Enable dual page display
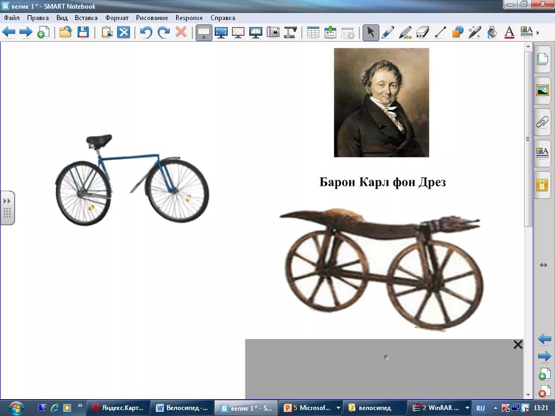The width and height of the screenshot is (555, 416). (256, 32)
